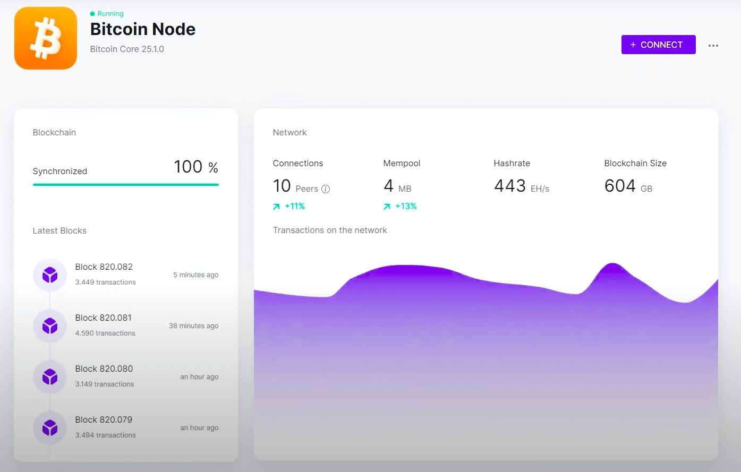
Task: Click the 4.590 transactions text
Action: point(105,333)
